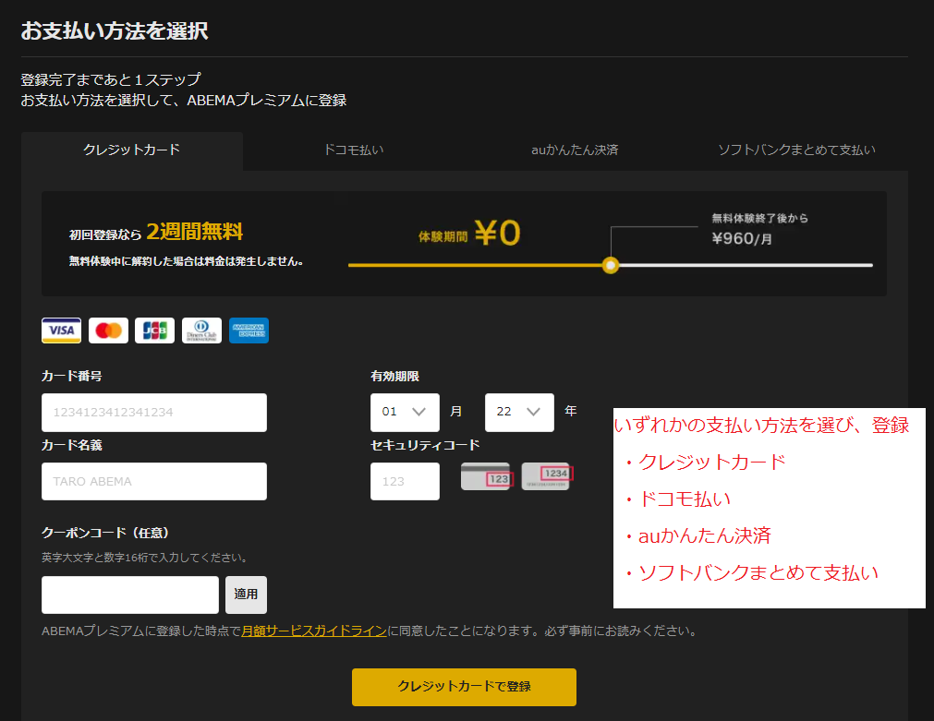The image size is (934, 721).
Task: Click the 無料体験終了後から text
Action: pos(760,219)
